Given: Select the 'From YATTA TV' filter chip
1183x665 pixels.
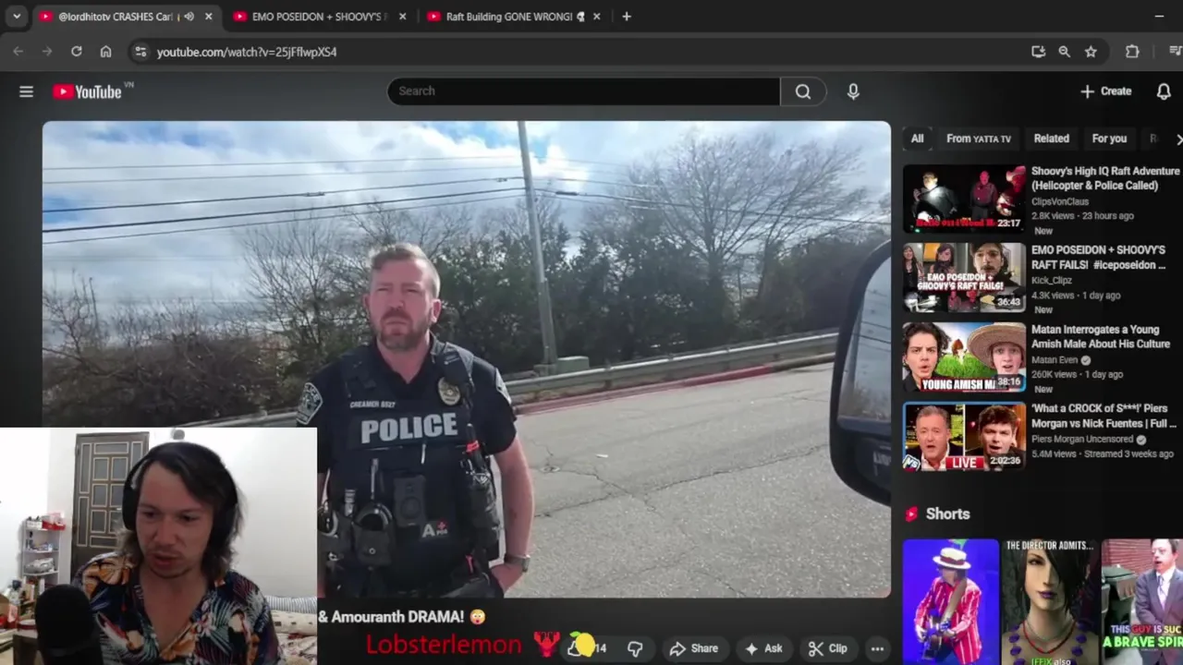Looking at the screenshot, I should (979, 139).
